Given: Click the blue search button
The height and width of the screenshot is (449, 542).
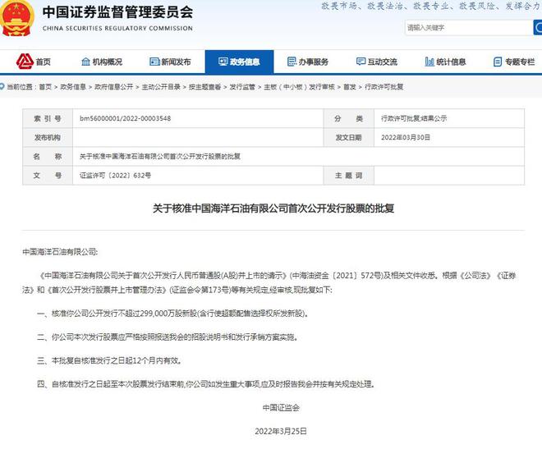Looking at the screenshot, I should (x=538, y=27).
